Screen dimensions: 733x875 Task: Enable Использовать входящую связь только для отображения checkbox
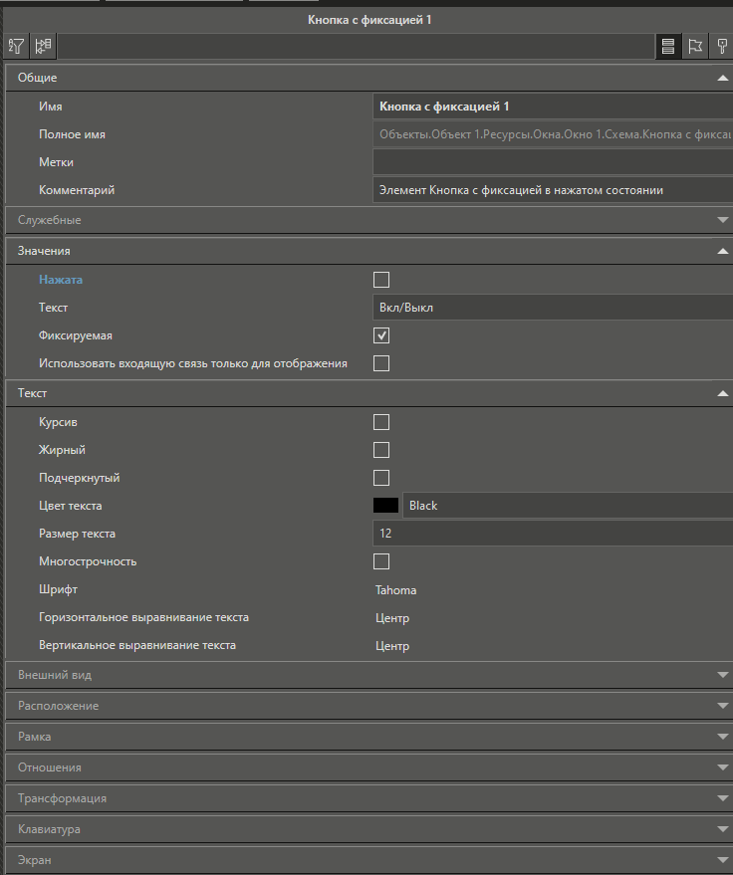tap(381, 363)
